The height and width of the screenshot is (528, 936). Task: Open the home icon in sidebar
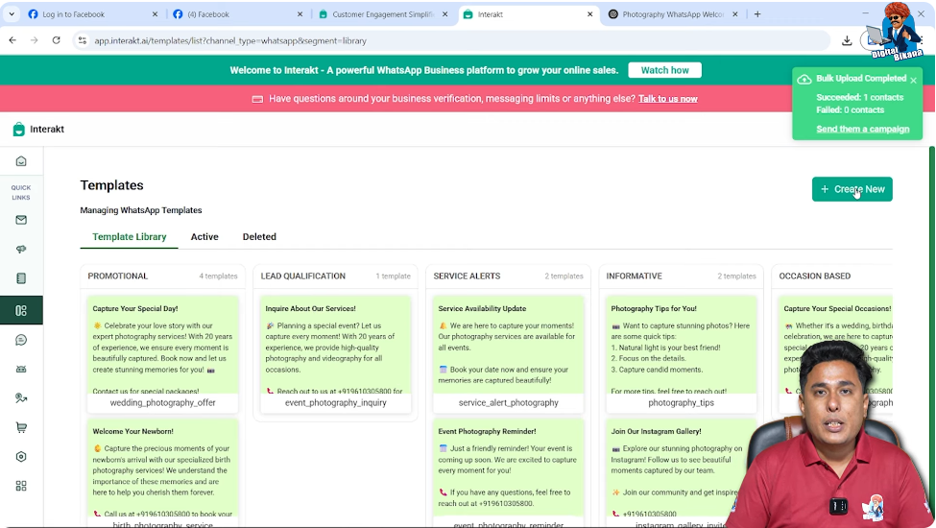tap(21, 161)
